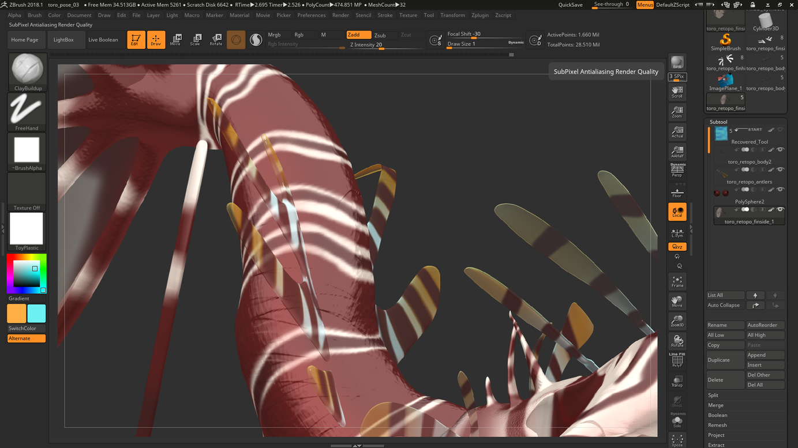Enable Transp transparency mode
Viewport: 798px width, 448px height.
pos(677,381)
